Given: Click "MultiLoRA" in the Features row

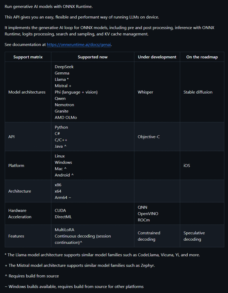Looking at the screenshot, I should tap(64, 230).
